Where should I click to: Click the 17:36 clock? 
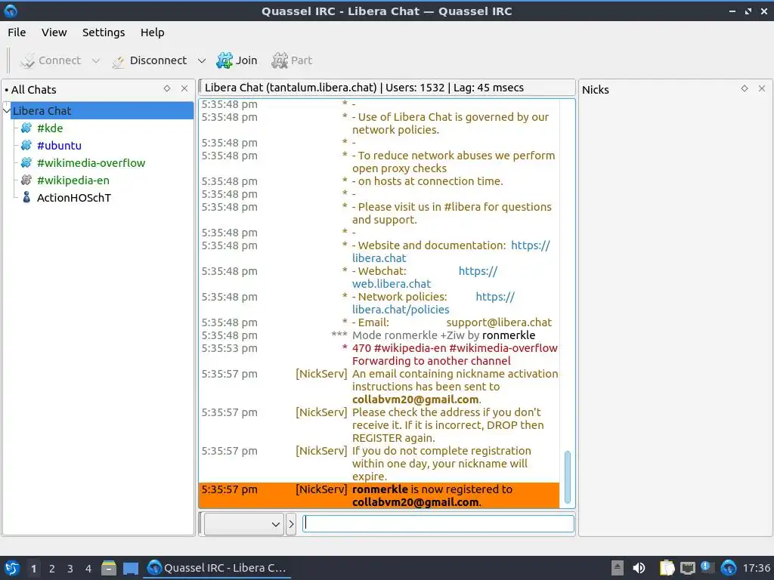point(756,568)
